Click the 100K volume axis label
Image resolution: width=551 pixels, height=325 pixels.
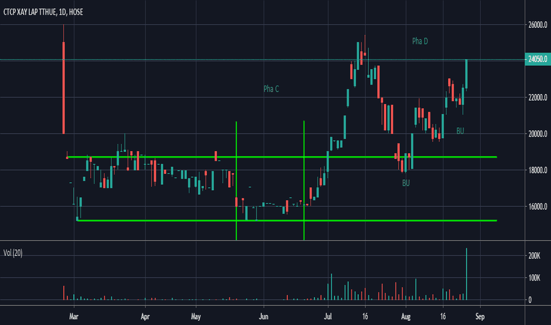click(x=534, y=278)
